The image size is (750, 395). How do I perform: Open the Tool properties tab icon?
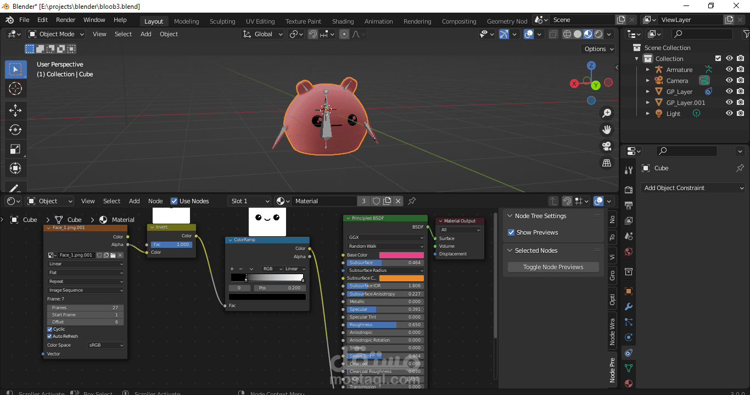click(x=629, y=170)
